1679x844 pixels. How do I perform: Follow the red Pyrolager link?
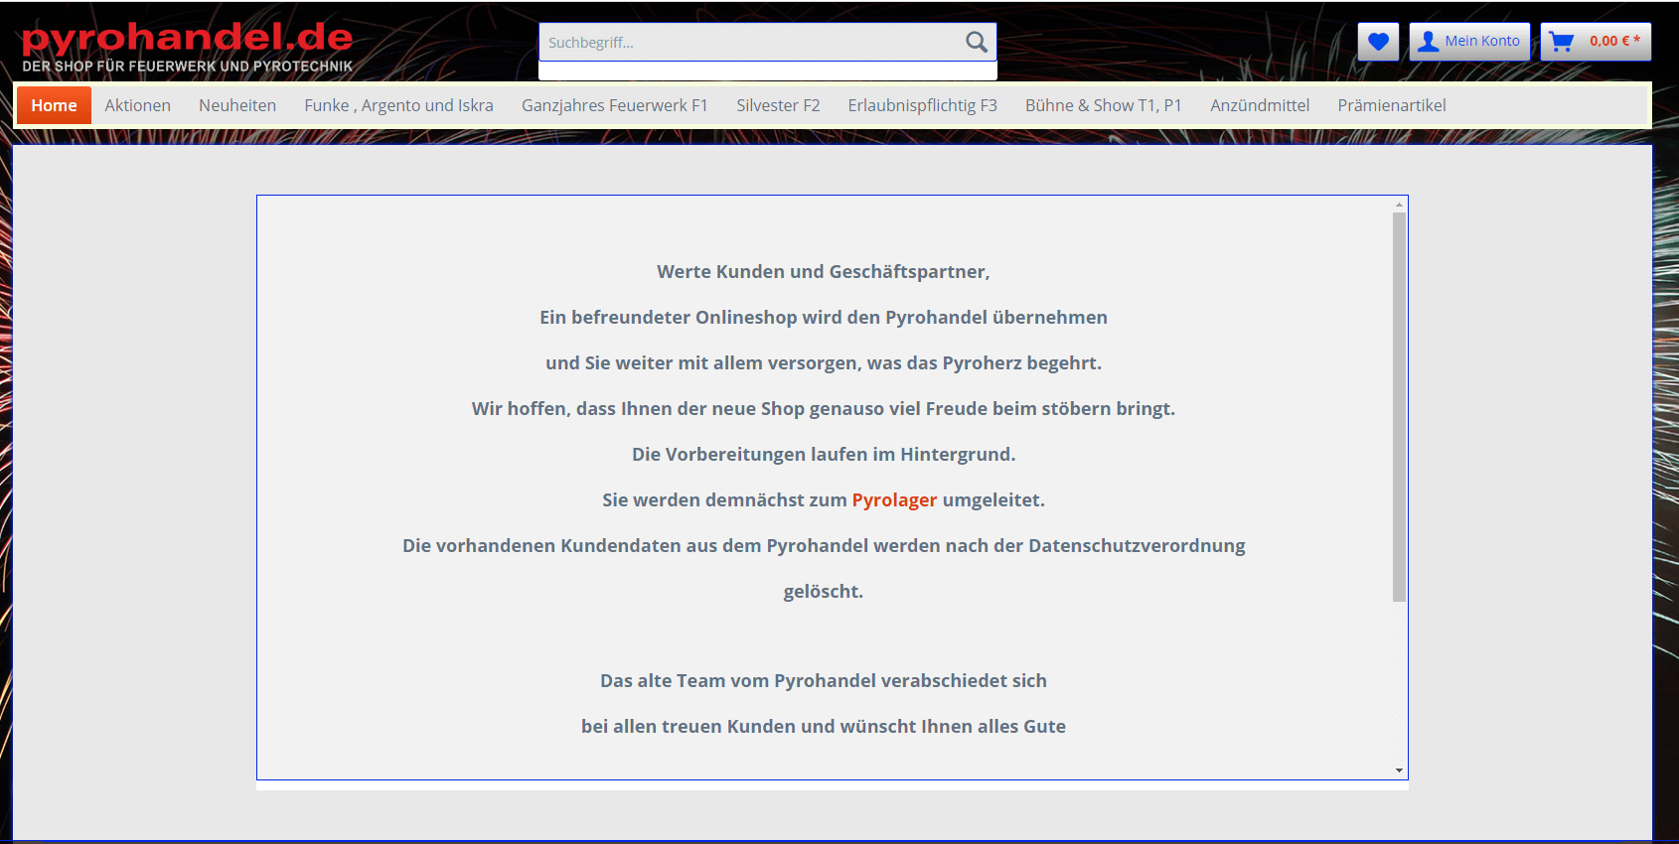(894, 499)
